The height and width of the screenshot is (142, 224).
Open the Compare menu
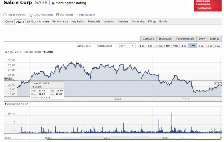tap(148, 38)
